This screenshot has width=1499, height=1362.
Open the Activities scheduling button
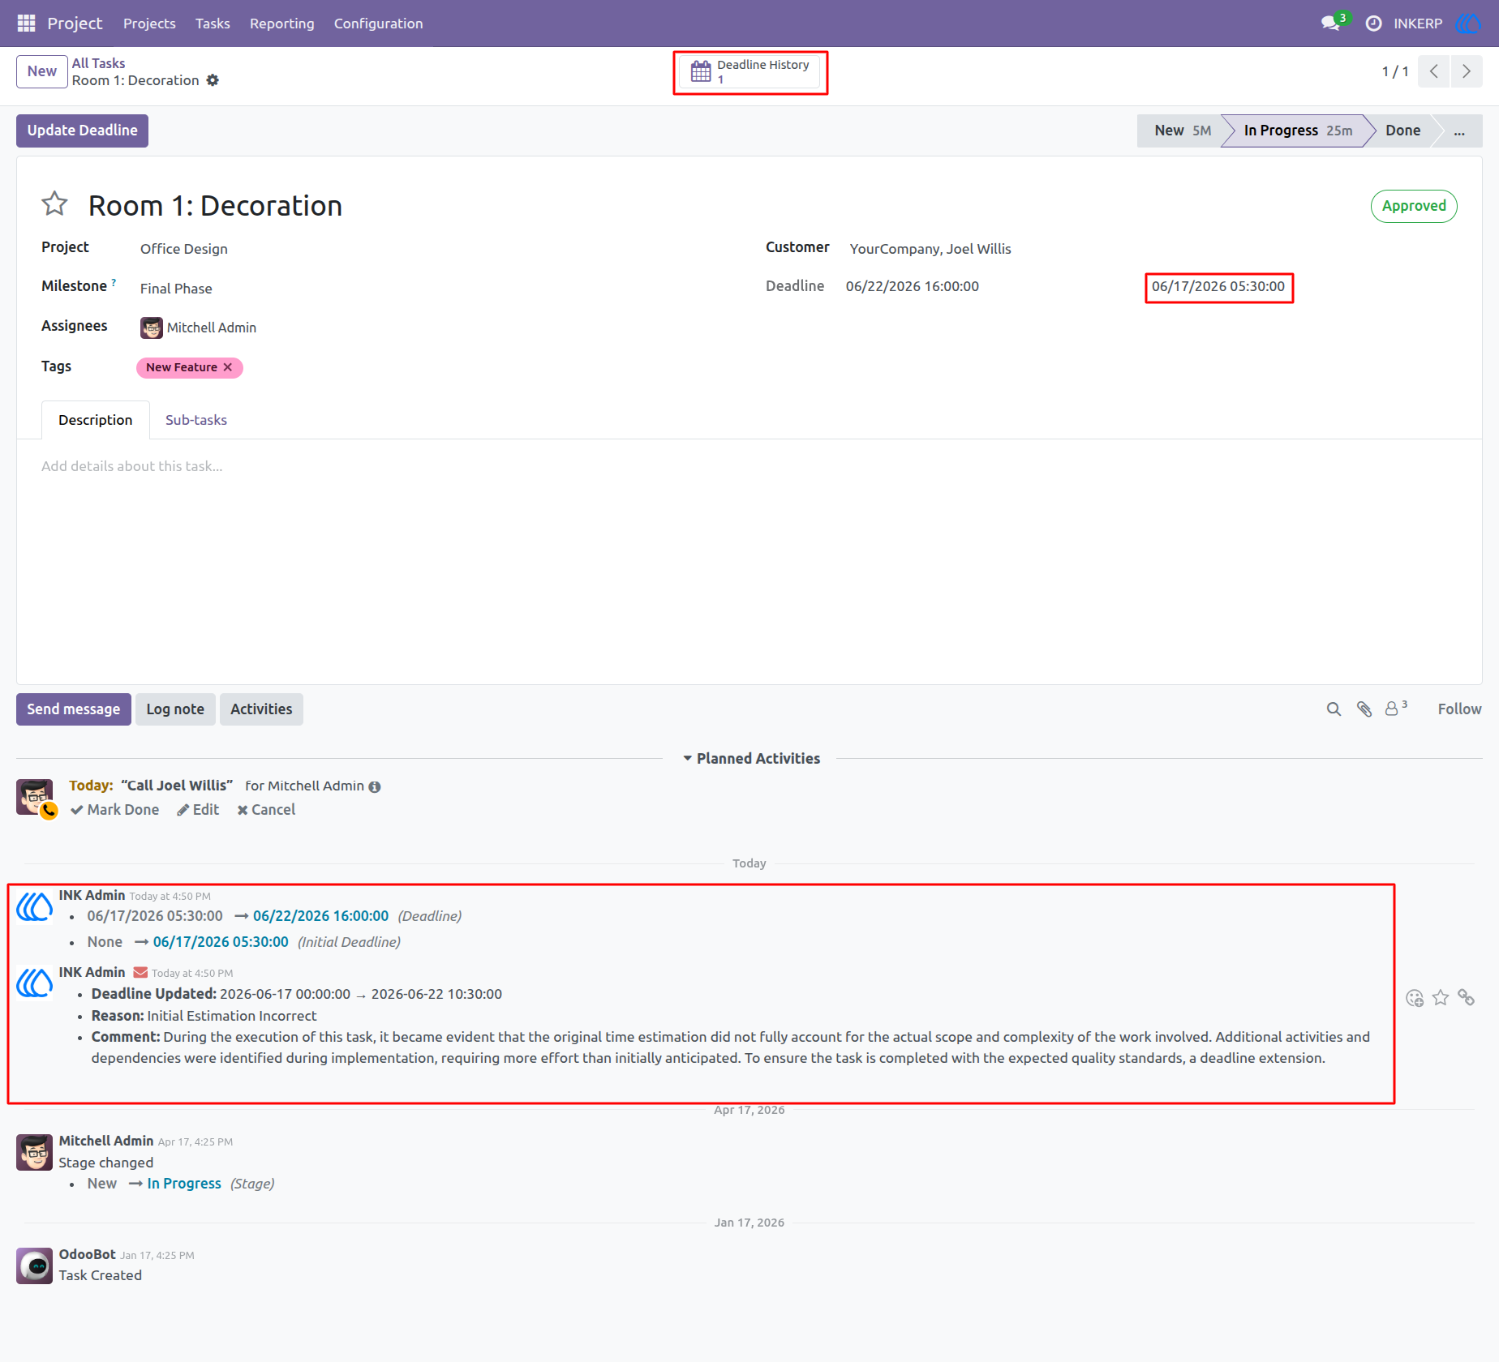[x=261, y=709]
